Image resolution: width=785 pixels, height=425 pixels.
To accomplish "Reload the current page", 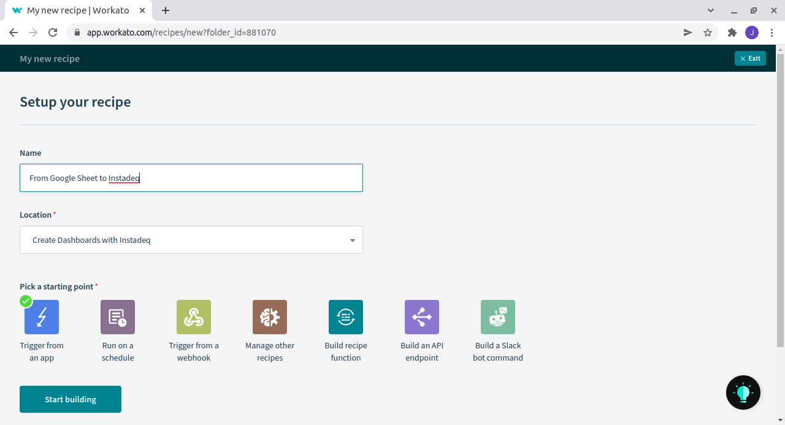I will tap(53, 33).
